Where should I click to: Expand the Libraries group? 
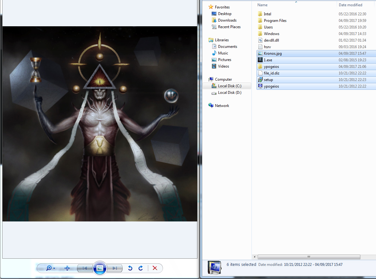222,40
